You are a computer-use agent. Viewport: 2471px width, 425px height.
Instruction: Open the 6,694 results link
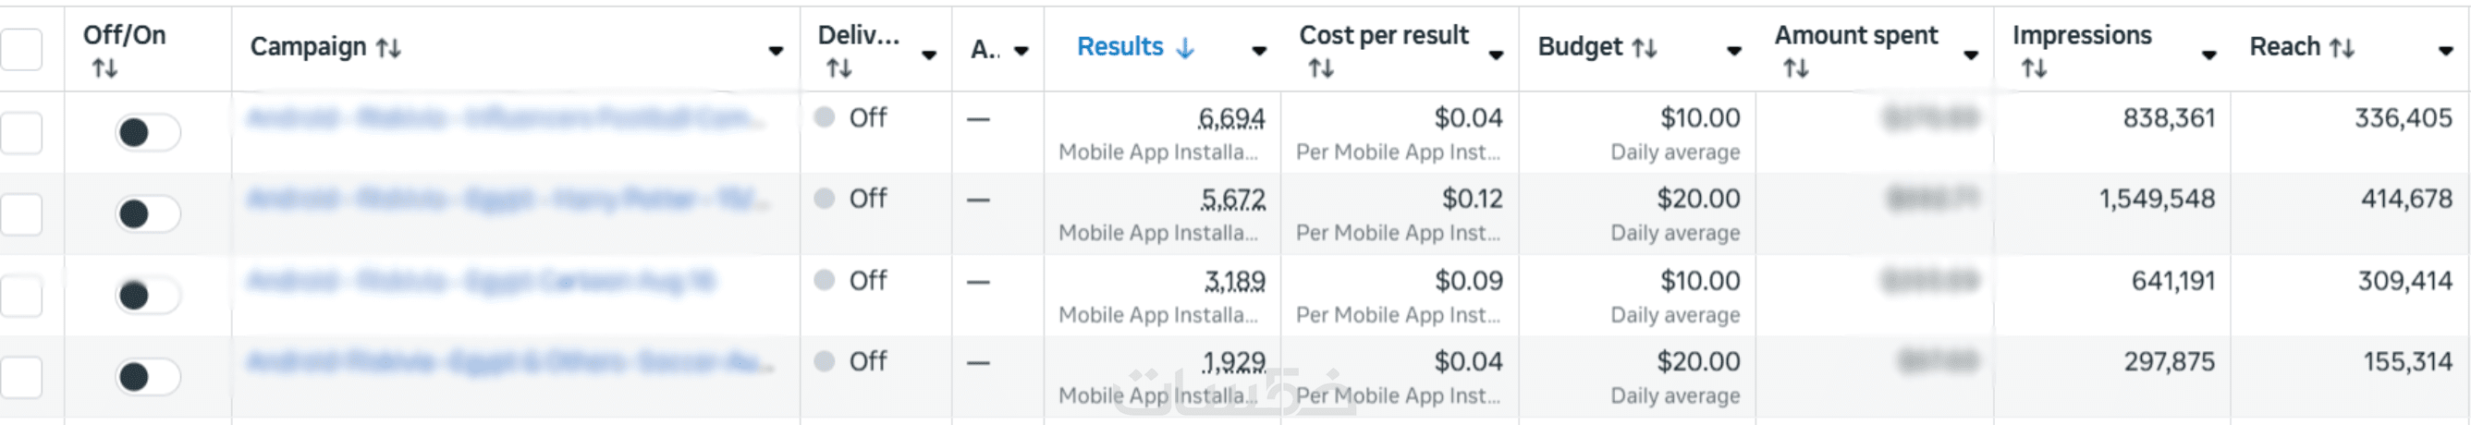coord(1230,119)
